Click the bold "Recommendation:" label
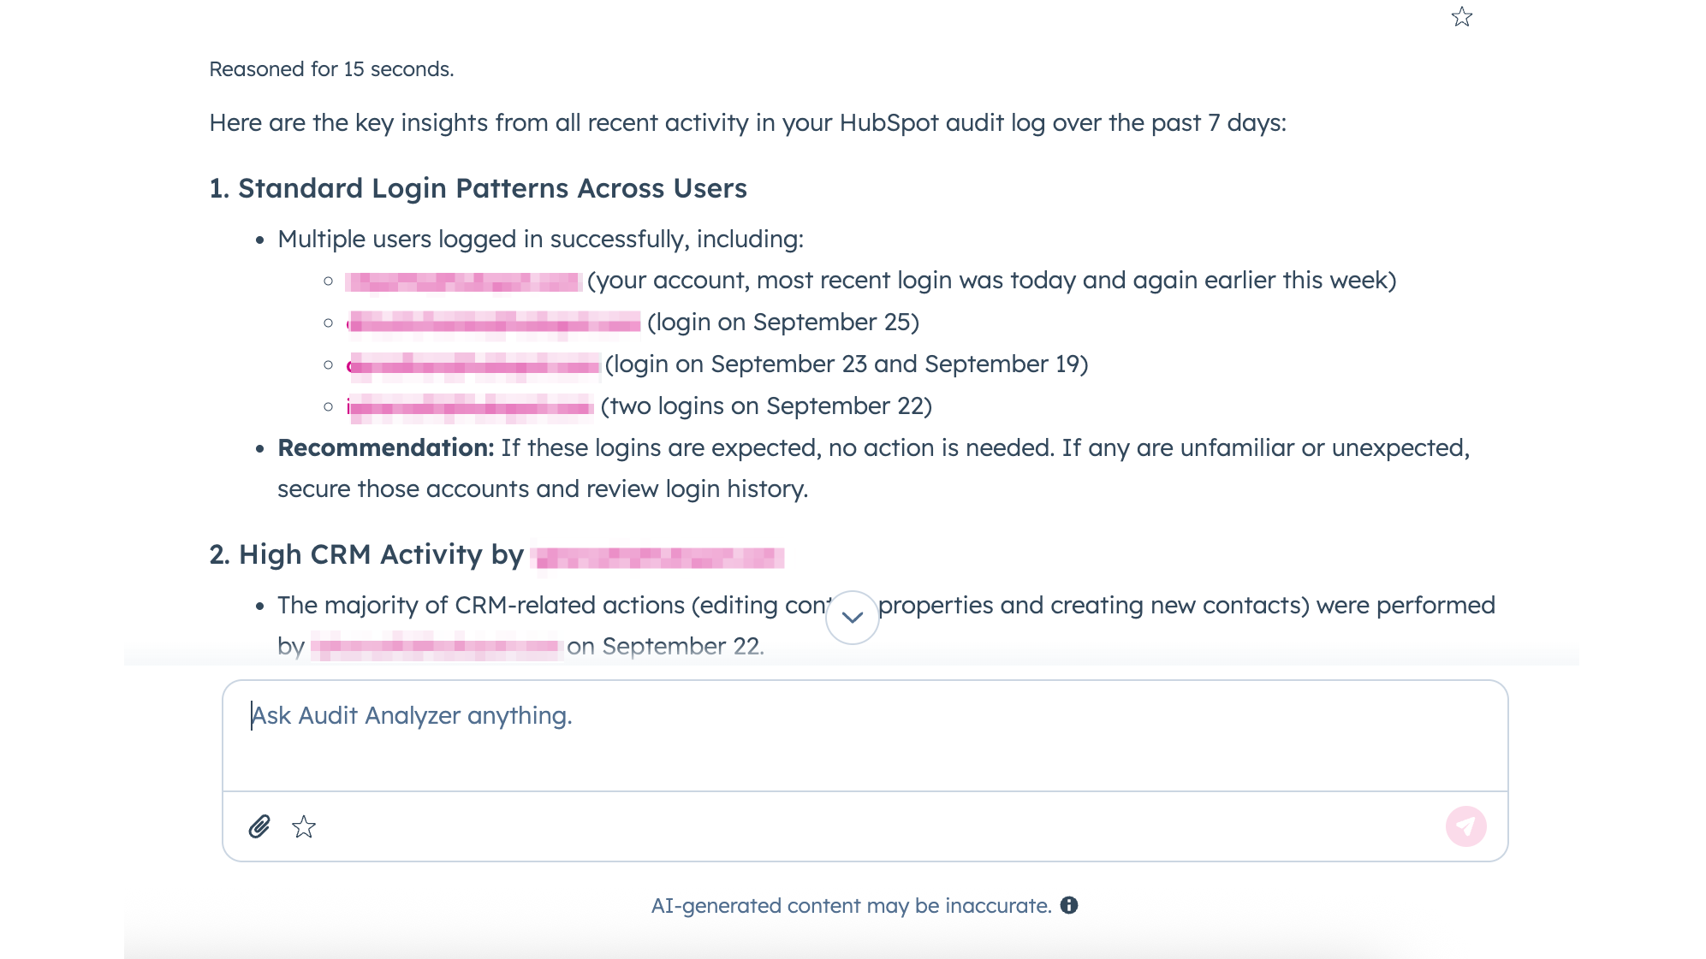Screen dimensions: 1706x959 (384, 447)
